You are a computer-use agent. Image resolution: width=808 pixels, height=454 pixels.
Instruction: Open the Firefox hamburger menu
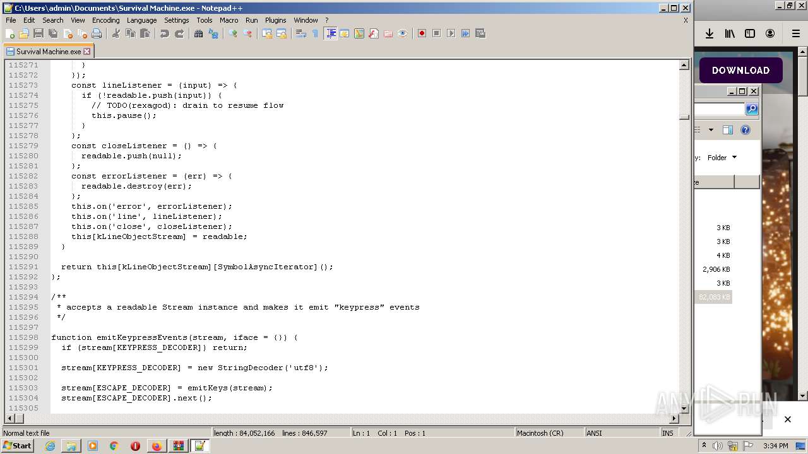(796, 33)
